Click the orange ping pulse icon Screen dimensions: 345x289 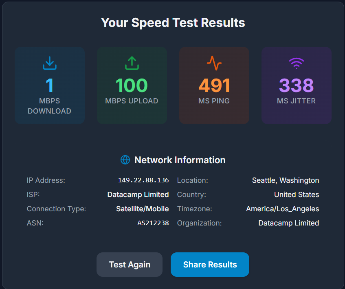214,63
